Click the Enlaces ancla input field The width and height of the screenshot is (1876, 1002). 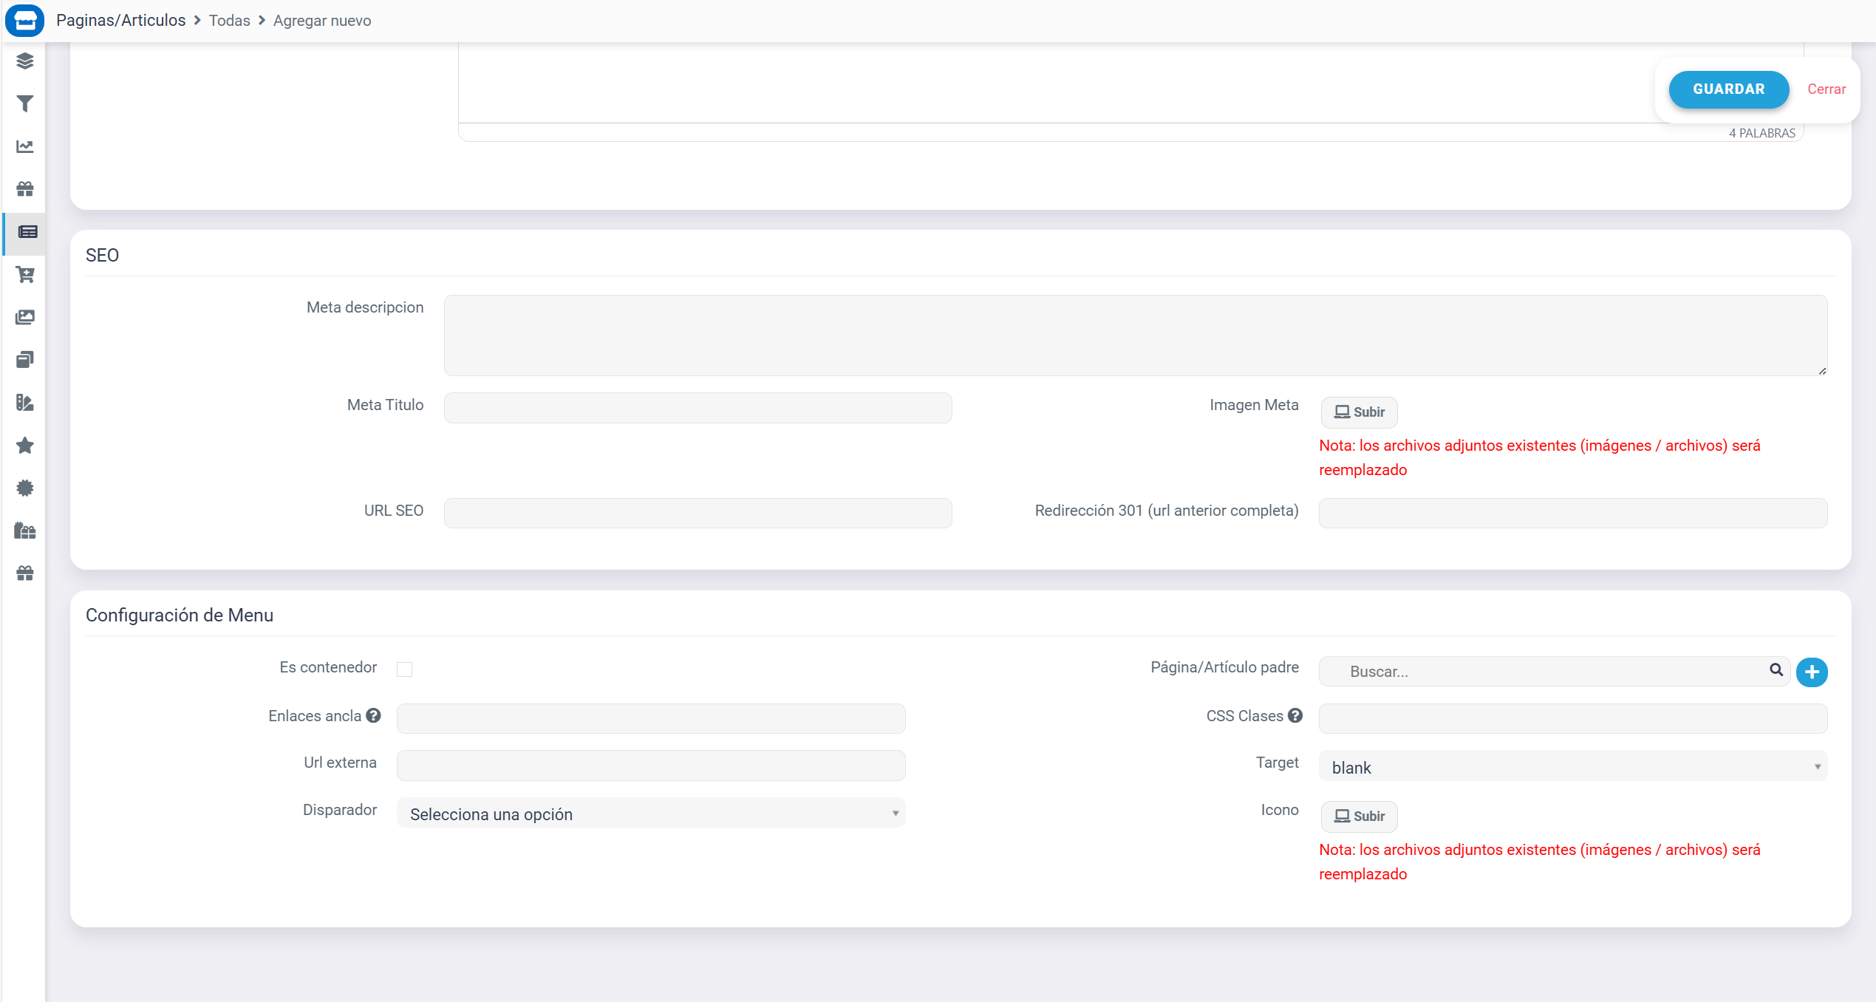click(x=651, y=718)
